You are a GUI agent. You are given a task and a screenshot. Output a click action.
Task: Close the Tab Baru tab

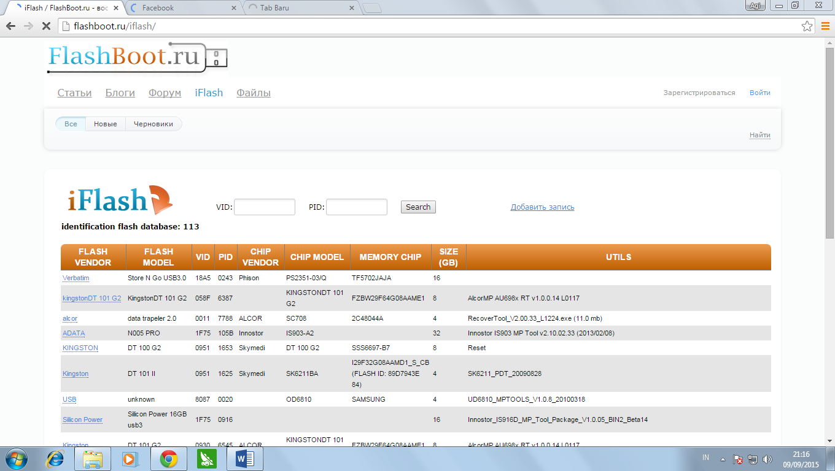click(351, 8)
